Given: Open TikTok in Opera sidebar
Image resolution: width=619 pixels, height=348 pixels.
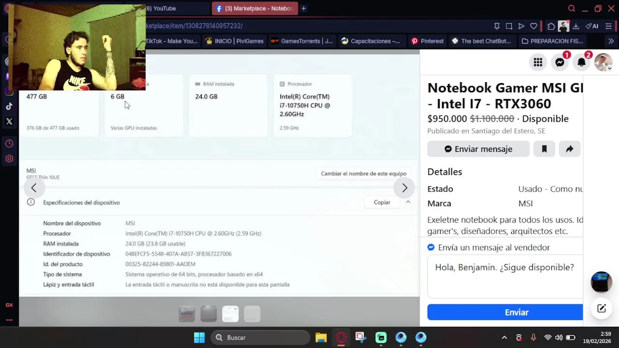Looking at the screenshot, I should (9, 106).
